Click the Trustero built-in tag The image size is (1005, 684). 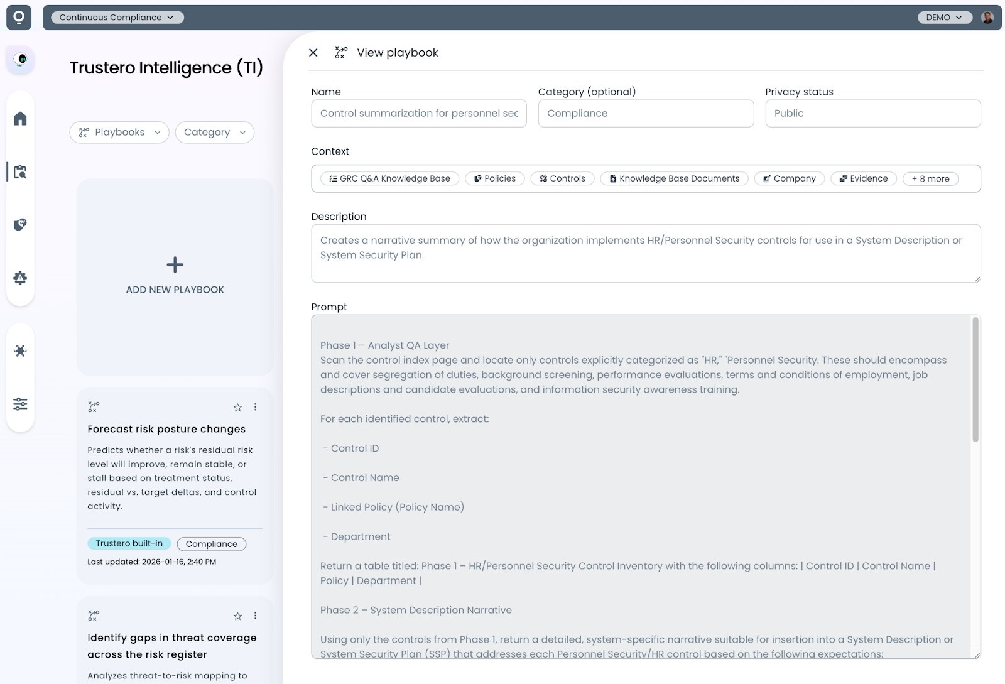[129, 543]
